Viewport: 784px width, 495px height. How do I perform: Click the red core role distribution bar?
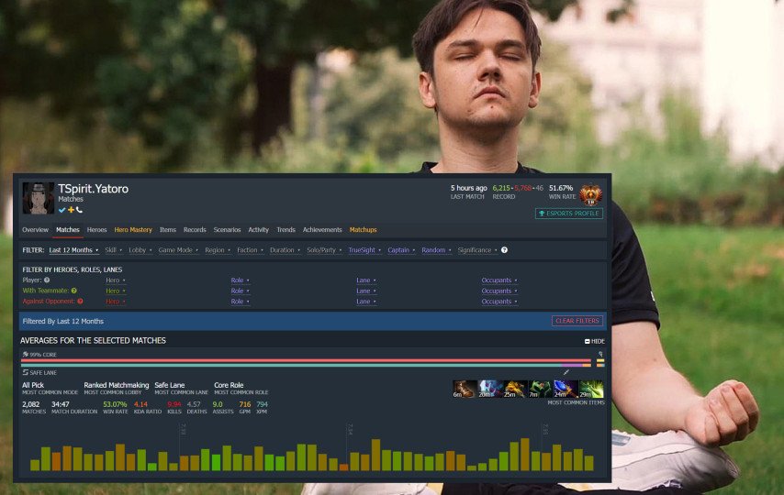click(x=294, y=361)
